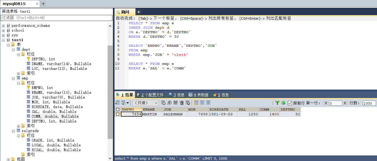Click the key icon beside EMPNO, int
The height and width of the screenshot is (161, 377).
click(x=28, y=88)
